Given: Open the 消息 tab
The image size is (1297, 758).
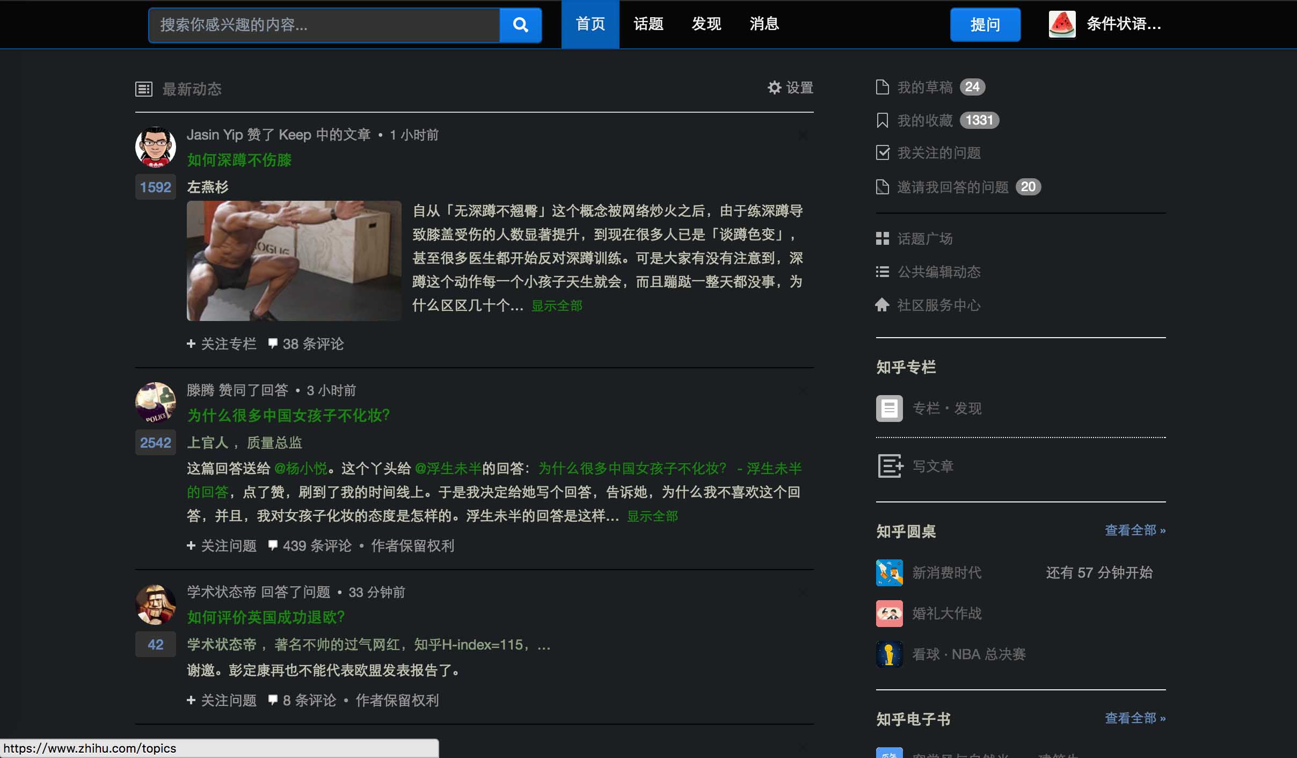Looking at the screenshot, I should tap(764, 24).
